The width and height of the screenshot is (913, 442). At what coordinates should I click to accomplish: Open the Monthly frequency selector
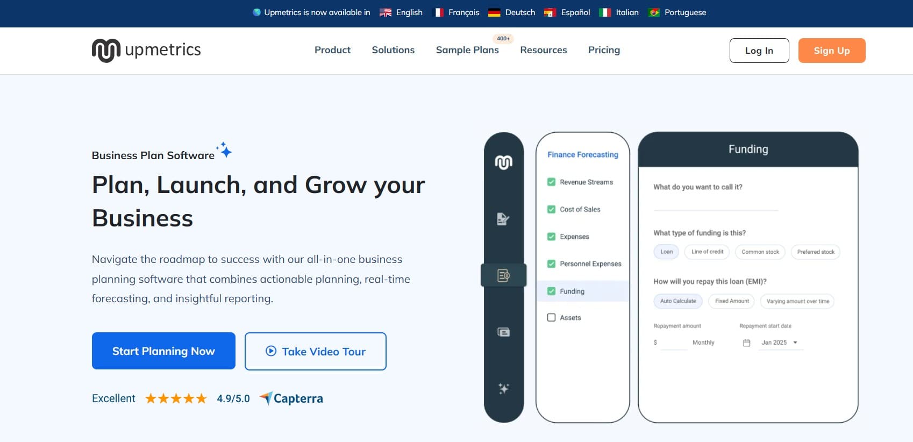(703, 343)
